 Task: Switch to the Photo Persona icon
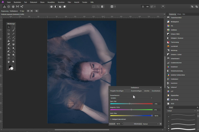point(4,7)
